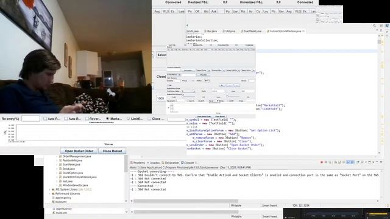The image size is (390, 219).
Task: Click the Open Basket Order button
Action: 79,151
